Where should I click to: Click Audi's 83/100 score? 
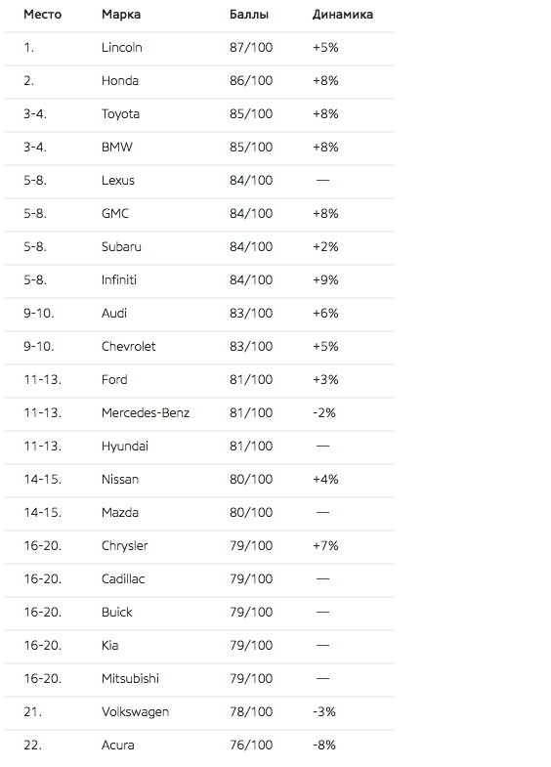[251, 313]
